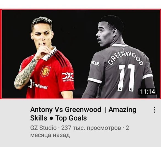Click the GREENWOOD name lettering on jersey
This screenshot has width=161, height=147.
point(125,58)
